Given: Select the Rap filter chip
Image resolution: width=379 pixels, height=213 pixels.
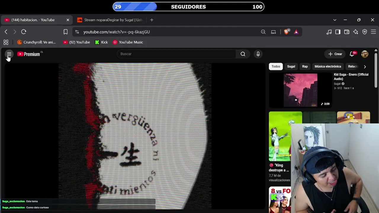Looking at the screenshot, I should pyautogui.click(x=305, y=66).
